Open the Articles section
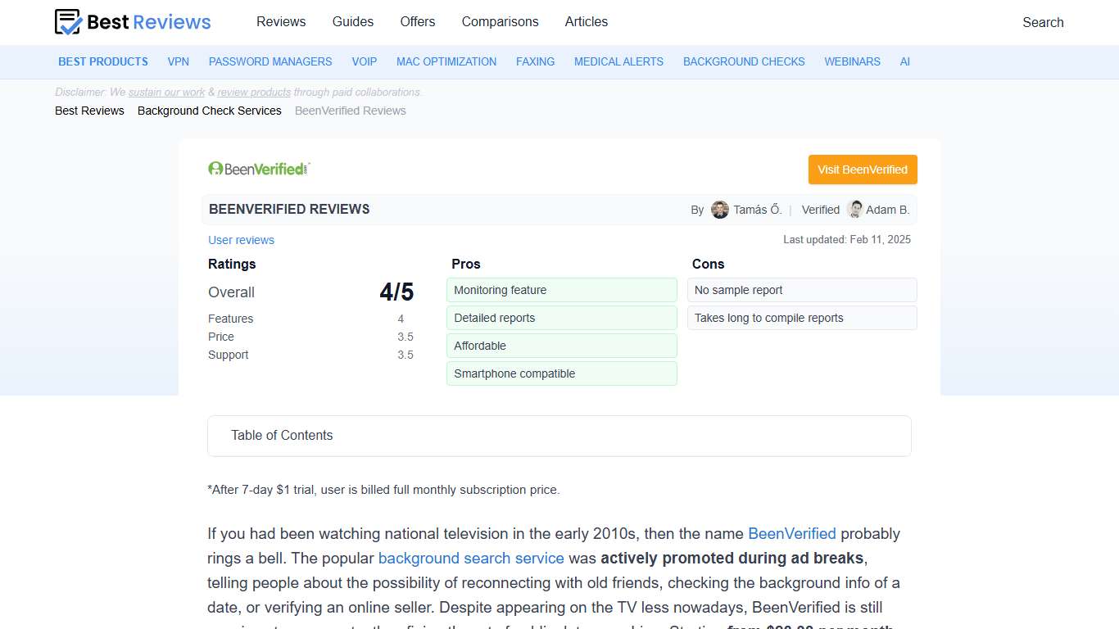The width and height of the screenshot is (1119, 629). (586, 22)
